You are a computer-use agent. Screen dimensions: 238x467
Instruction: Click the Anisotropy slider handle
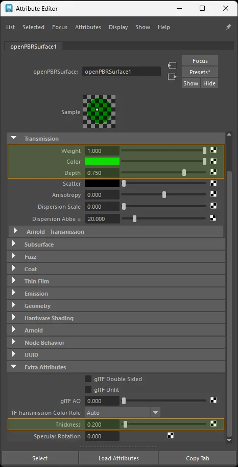point(164,194)
